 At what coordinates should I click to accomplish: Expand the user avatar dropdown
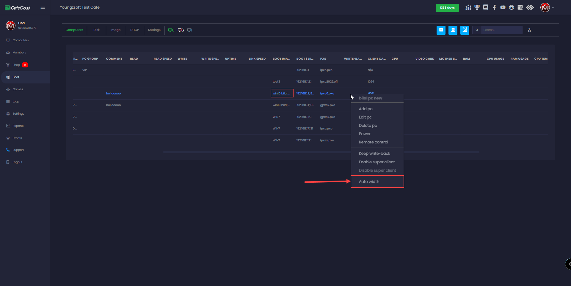(547, 7)
